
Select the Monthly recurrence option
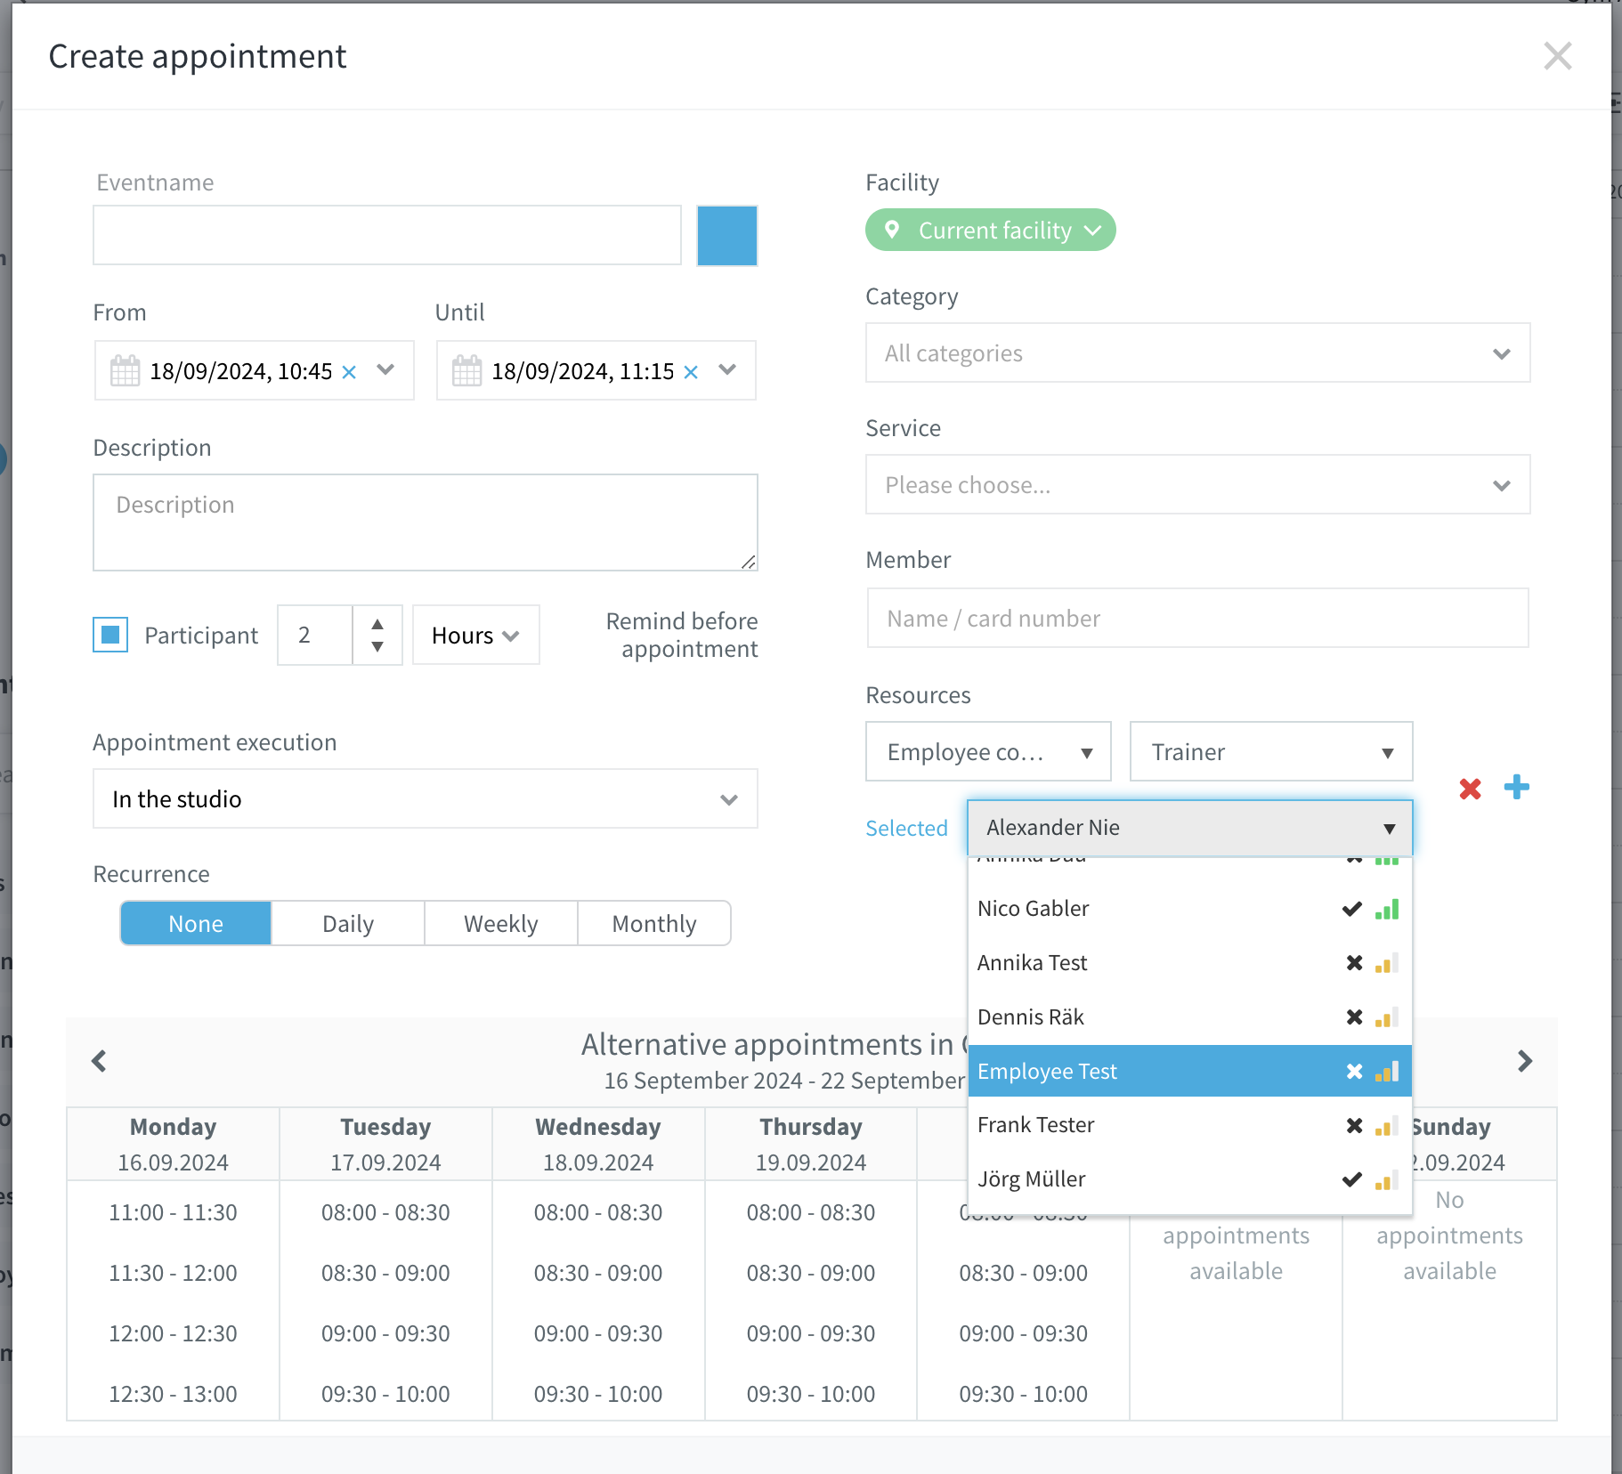click(x=654, y=923)
